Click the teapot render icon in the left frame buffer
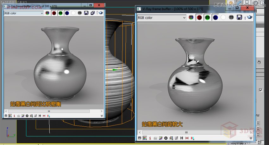Screen dimensions: 269x145 click(x=101, y=13)
